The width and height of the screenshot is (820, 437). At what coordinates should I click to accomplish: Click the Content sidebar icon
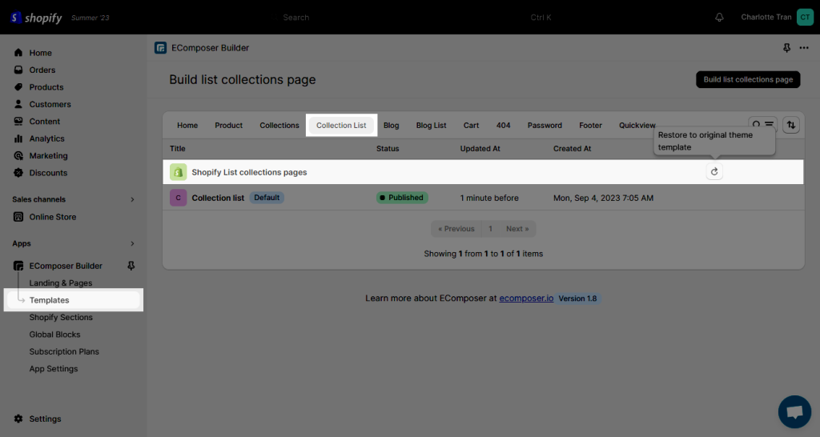click(x=18, y=122)
